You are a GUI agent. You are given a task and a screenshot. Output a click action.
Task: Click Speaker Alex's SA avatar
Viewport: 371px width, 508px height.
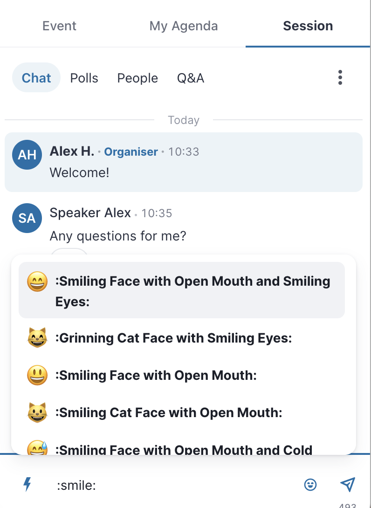click(x=27, y=218)
